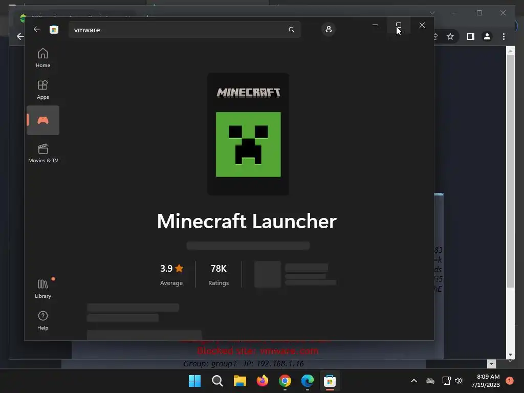
Task: Open Chrome three-dot menu
Action: [x=504, y=36]
